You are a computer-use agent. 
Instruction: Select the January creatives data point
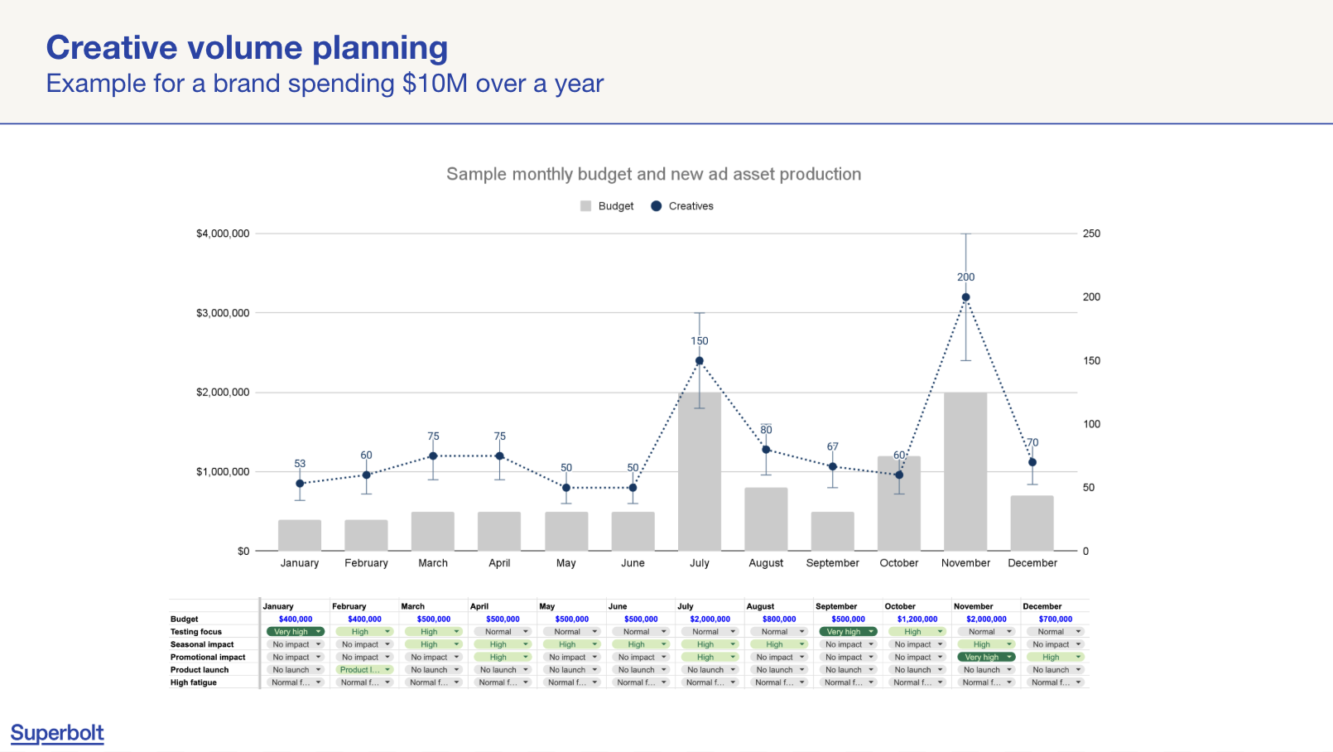point(300,484)
